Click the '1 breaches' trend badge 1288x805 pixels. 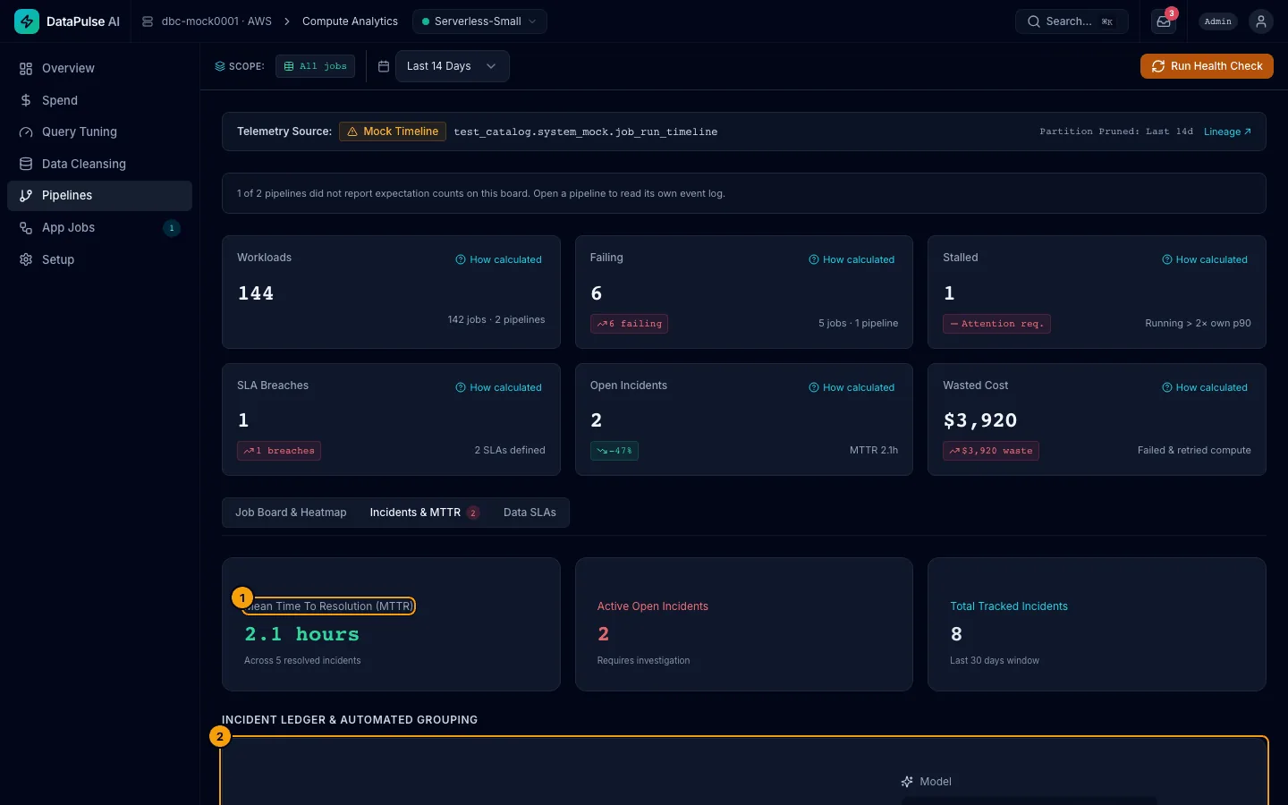279,451
